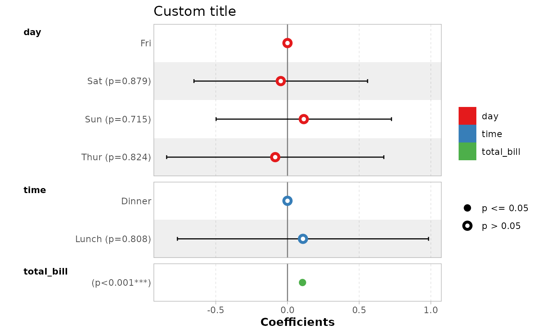Click the -0.5 x-axis tick label
The width and height of the screenshot is (540, 334).
[x=216, y=310]
